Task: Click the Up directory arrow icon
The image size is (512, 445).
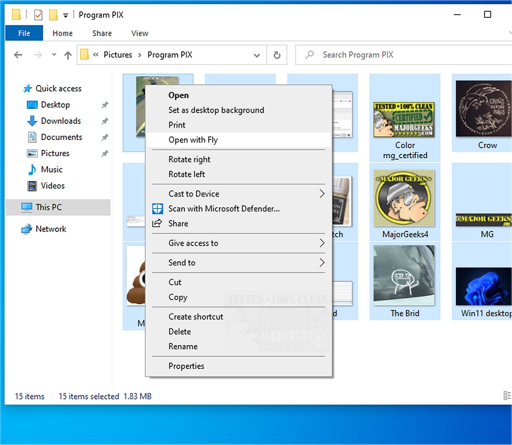Action: tap(68, 55)
